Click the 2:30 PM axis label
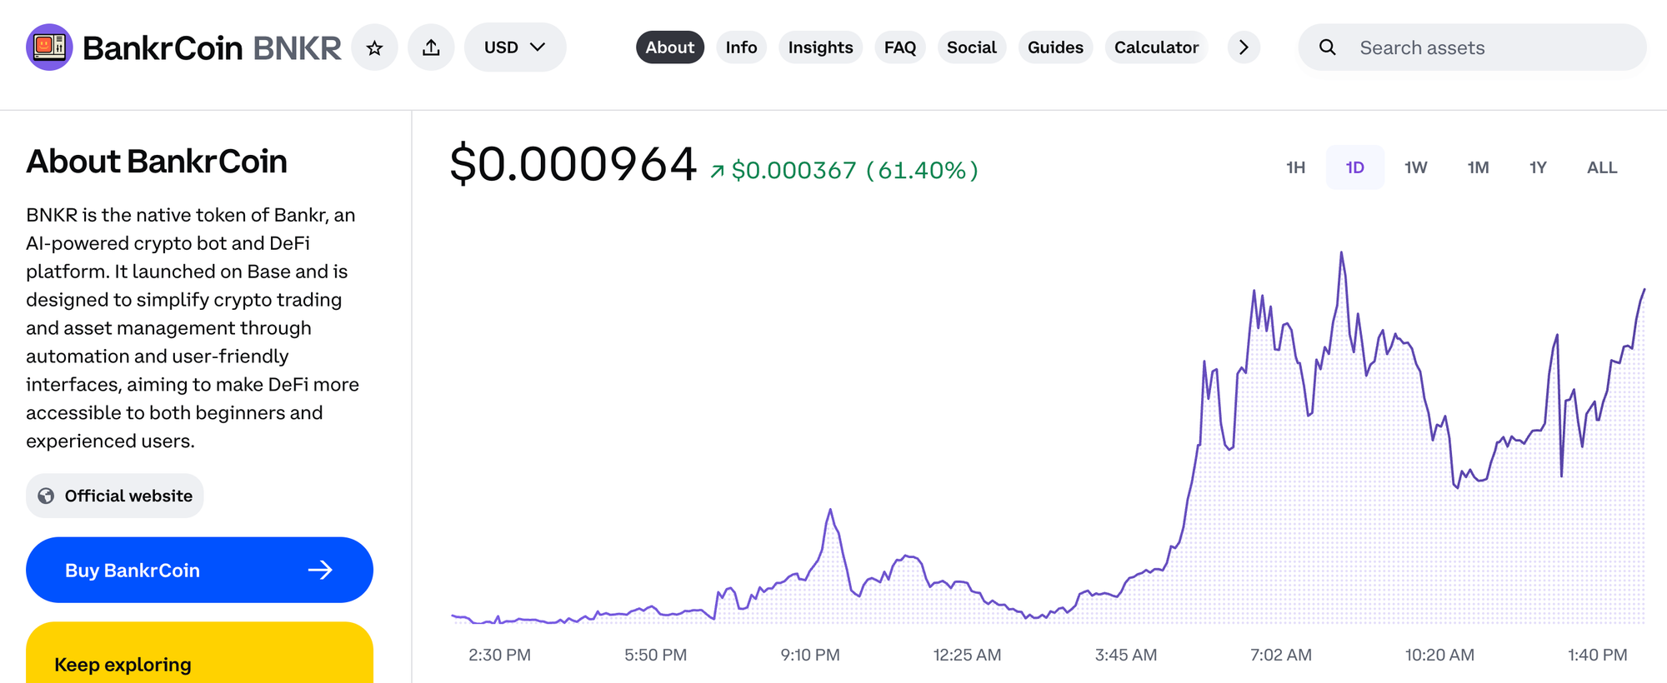Viewport: 1667px width, 683px height. [x=499, y=655]
